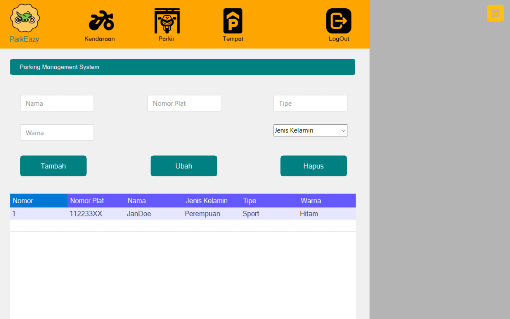
Task: Open the Kendaraan motorbike icon
Action: point(101,21)
